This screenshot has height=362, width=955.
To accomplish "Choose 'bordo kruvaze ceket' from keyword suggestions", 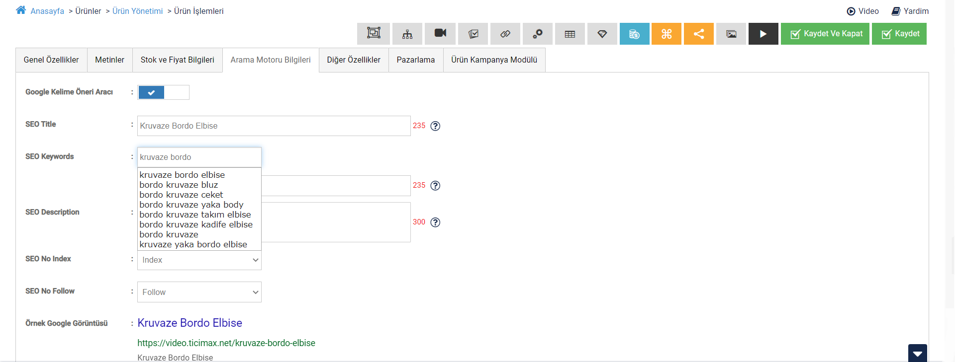I will pos(181,195).
